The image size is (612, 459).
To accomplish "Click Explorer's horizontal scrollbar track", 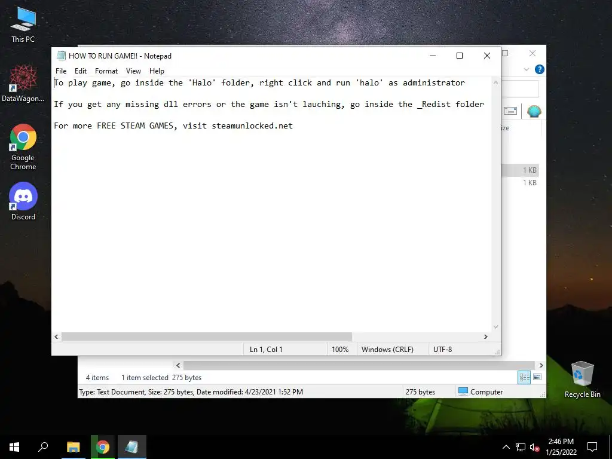I will pyautogui.click(x=359, y=366).
